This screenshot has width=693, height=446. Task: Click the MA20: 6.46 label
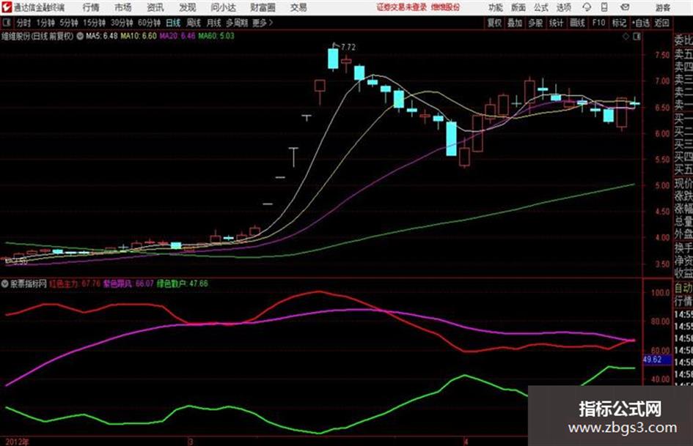click(x=177, y=36)
